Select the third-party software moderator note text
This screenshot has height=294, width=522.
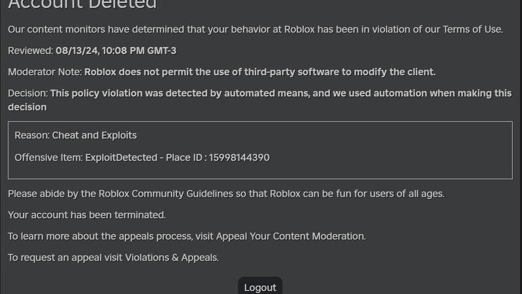[x=260, y=72]
